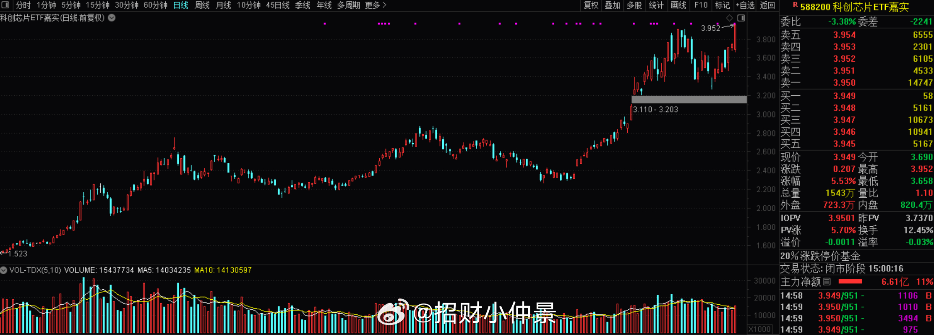The image size is (934, 335).
Task: Open the chart title dropdown next to 前复权
Action: coord(112,18)
